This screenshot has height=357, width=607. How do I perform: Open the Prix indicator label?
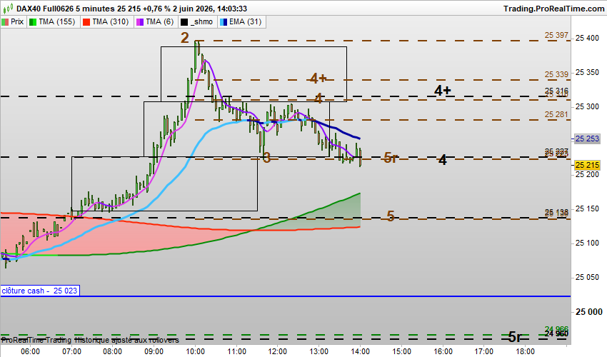[17, 21]
